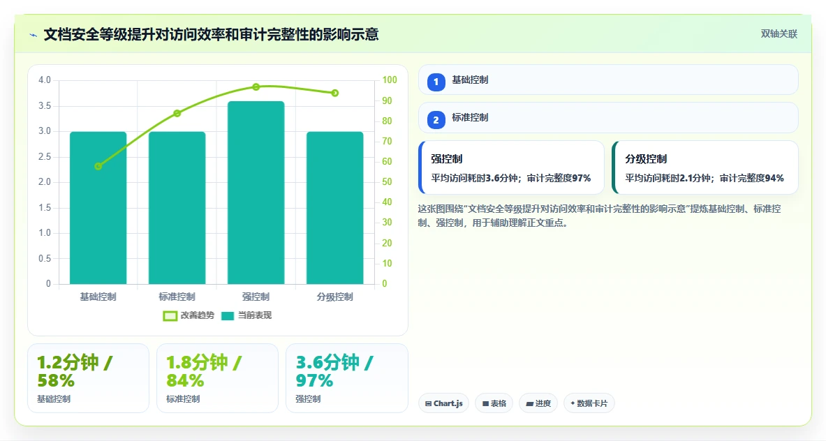Screen dimensions: 826x441
Task: Click the 表格 tag chip
Action: pyautogui.click(x=494, y=403)
